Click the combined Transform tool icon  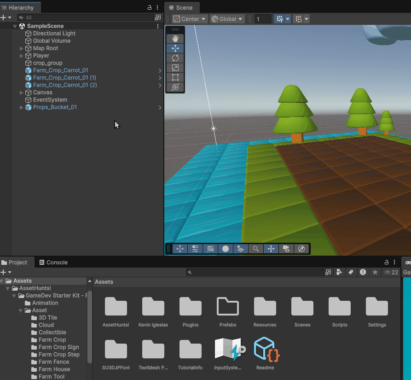point(175,87)
